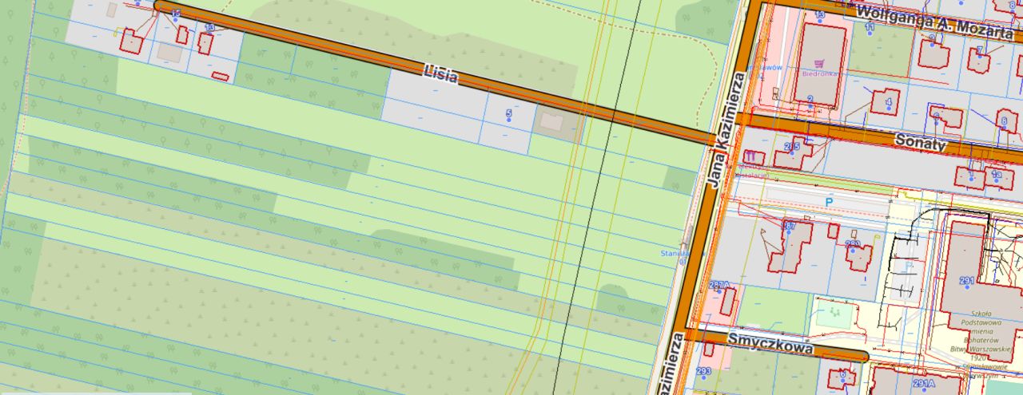Click the Sonaty street label
1023x395 pixels.
pos(921,144)
